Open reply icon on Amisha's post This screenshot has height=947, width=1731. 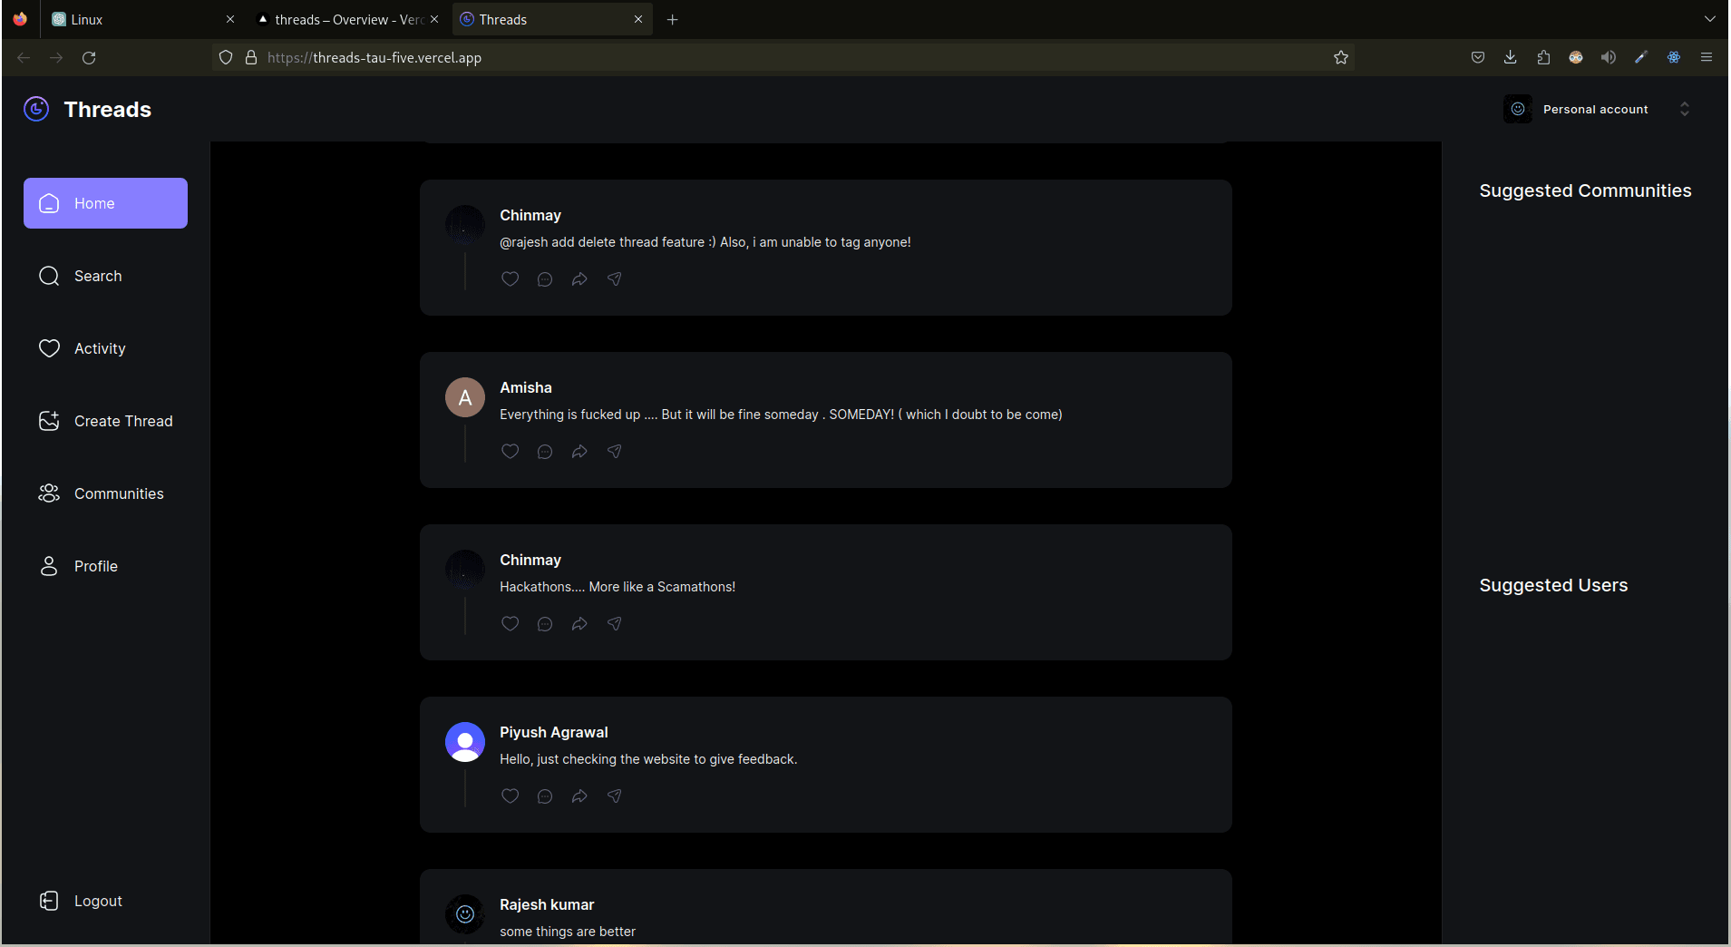(545, 452)
